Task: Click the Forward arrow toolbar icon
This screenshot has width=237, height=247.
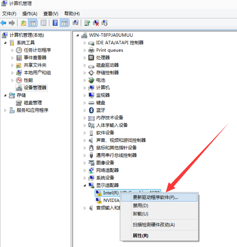Action: coord(12,23)
